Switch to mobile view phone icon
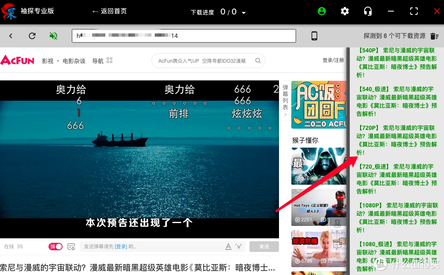The image size is (444, 275). click(314, 36)
